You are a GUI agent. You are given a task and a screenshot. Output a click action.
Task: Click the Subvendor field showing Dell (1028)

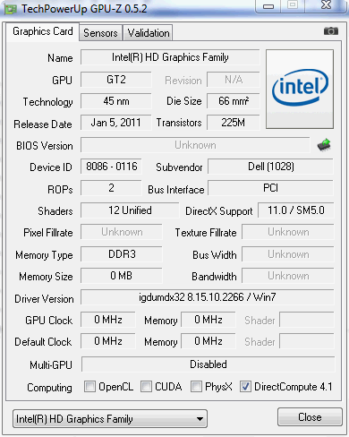[271, 167]
